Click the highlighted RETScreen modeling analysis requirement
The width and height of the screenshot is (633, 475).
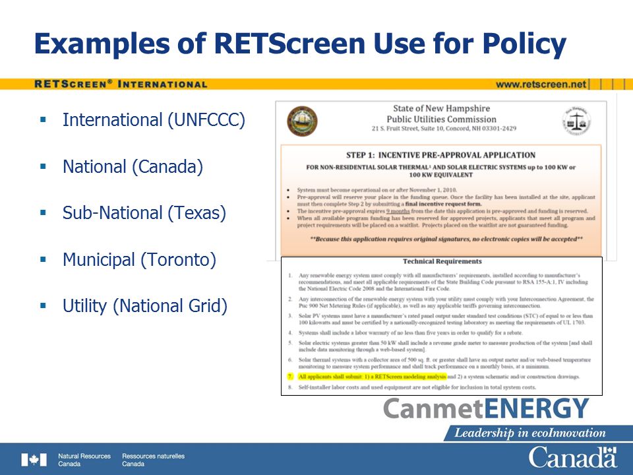tap(372, 377)
